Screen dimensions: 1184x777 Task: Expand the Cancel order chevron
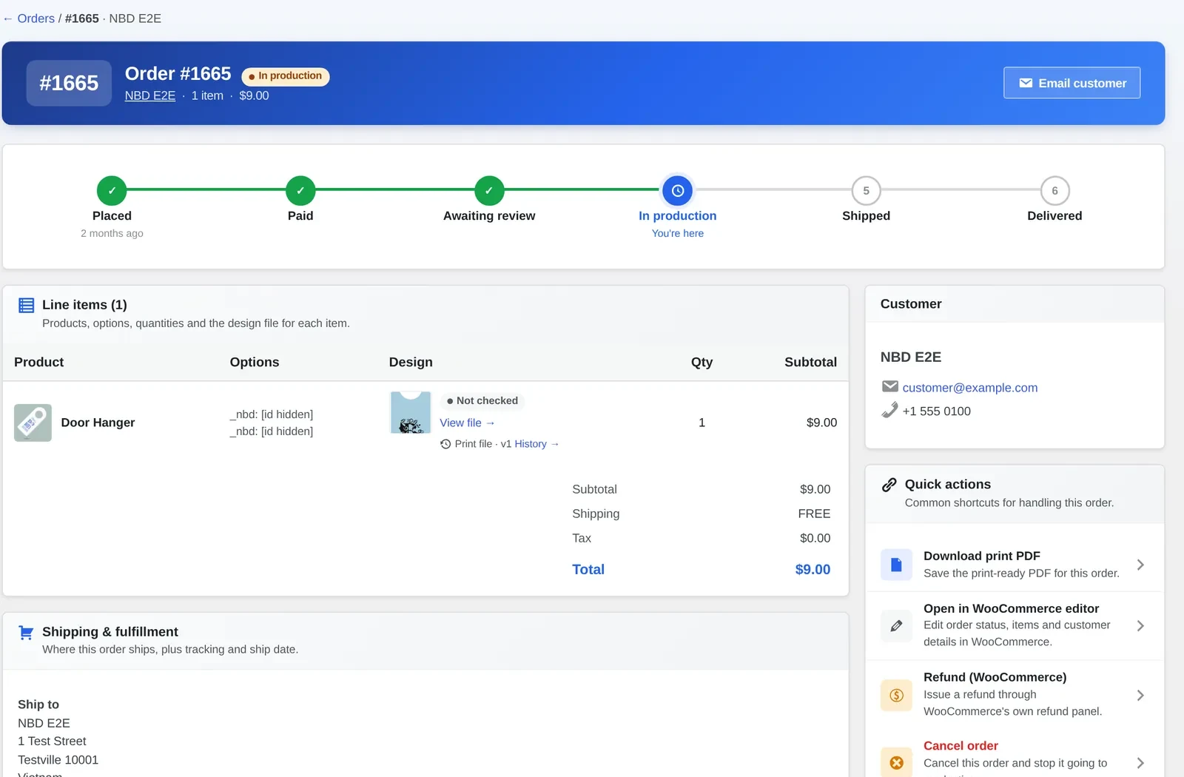[1140, 763]
